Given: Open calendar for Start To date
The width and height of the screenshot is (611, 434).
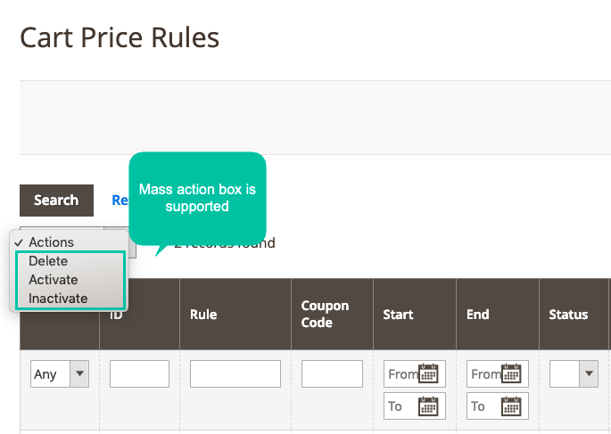Looking at the screenshot, I should point(428,406).
